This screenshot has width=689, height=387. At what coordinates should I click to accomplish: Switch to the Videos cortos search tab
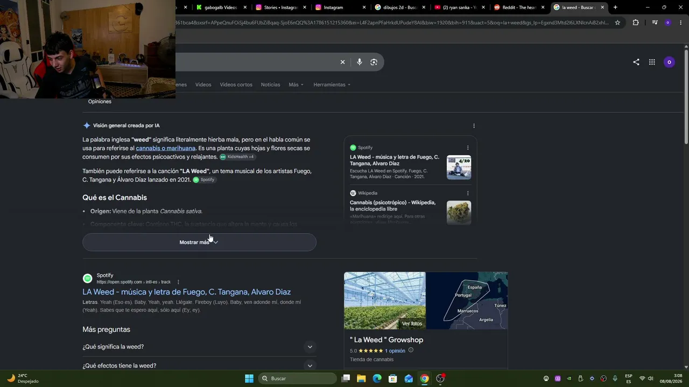(x=236, y=84)
